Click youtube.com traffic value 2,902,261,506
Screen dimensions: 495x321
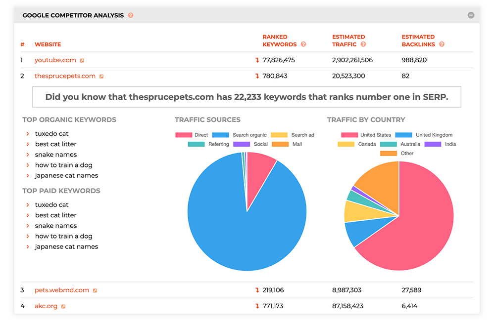(352, 60)
